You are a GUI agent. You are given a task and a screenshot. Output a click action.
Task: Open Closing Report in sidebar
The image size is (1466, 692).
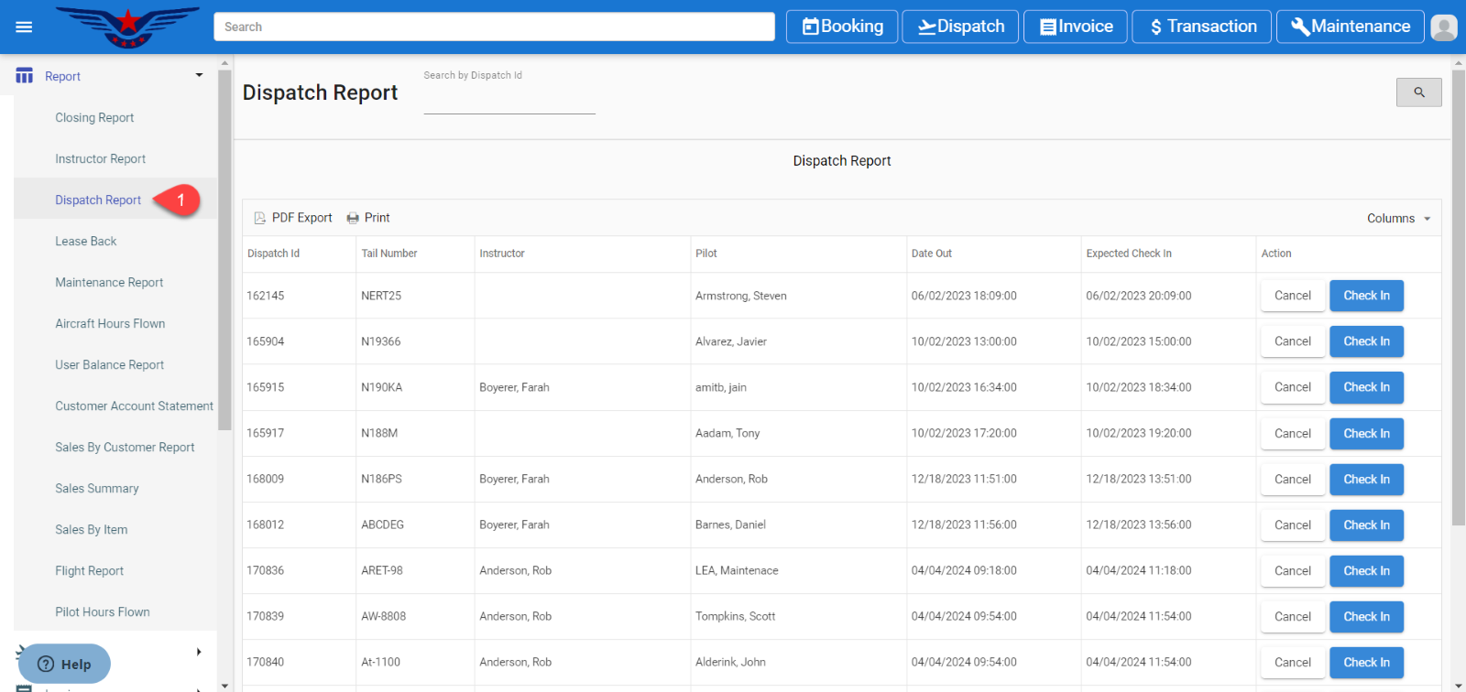click(94, 118)
